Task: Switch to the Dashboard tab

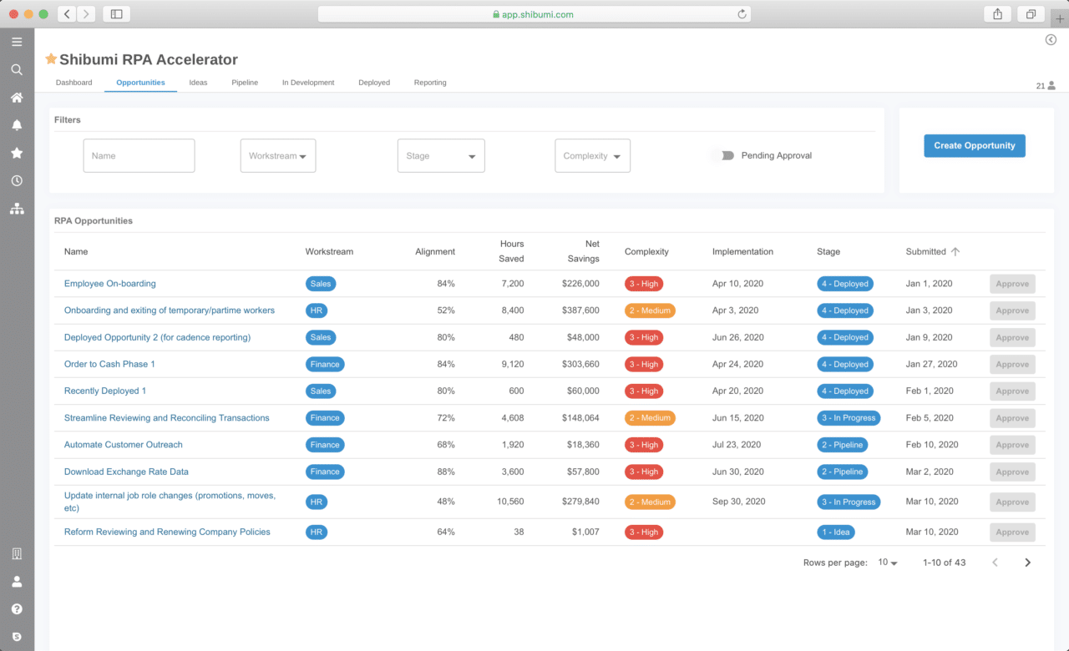Action: click(73, 82)
